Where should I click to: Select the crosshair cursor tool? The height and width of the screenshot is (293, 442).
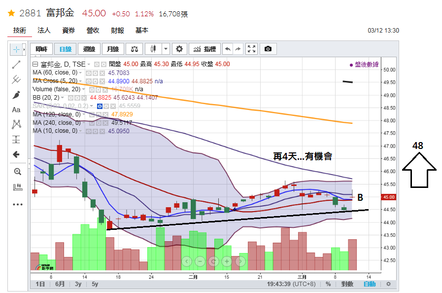(16, 49)
